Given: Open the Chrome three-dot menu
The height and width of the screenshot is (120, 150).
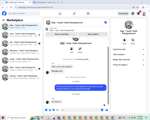Looking at the screenshot, I should coord(147,7).
